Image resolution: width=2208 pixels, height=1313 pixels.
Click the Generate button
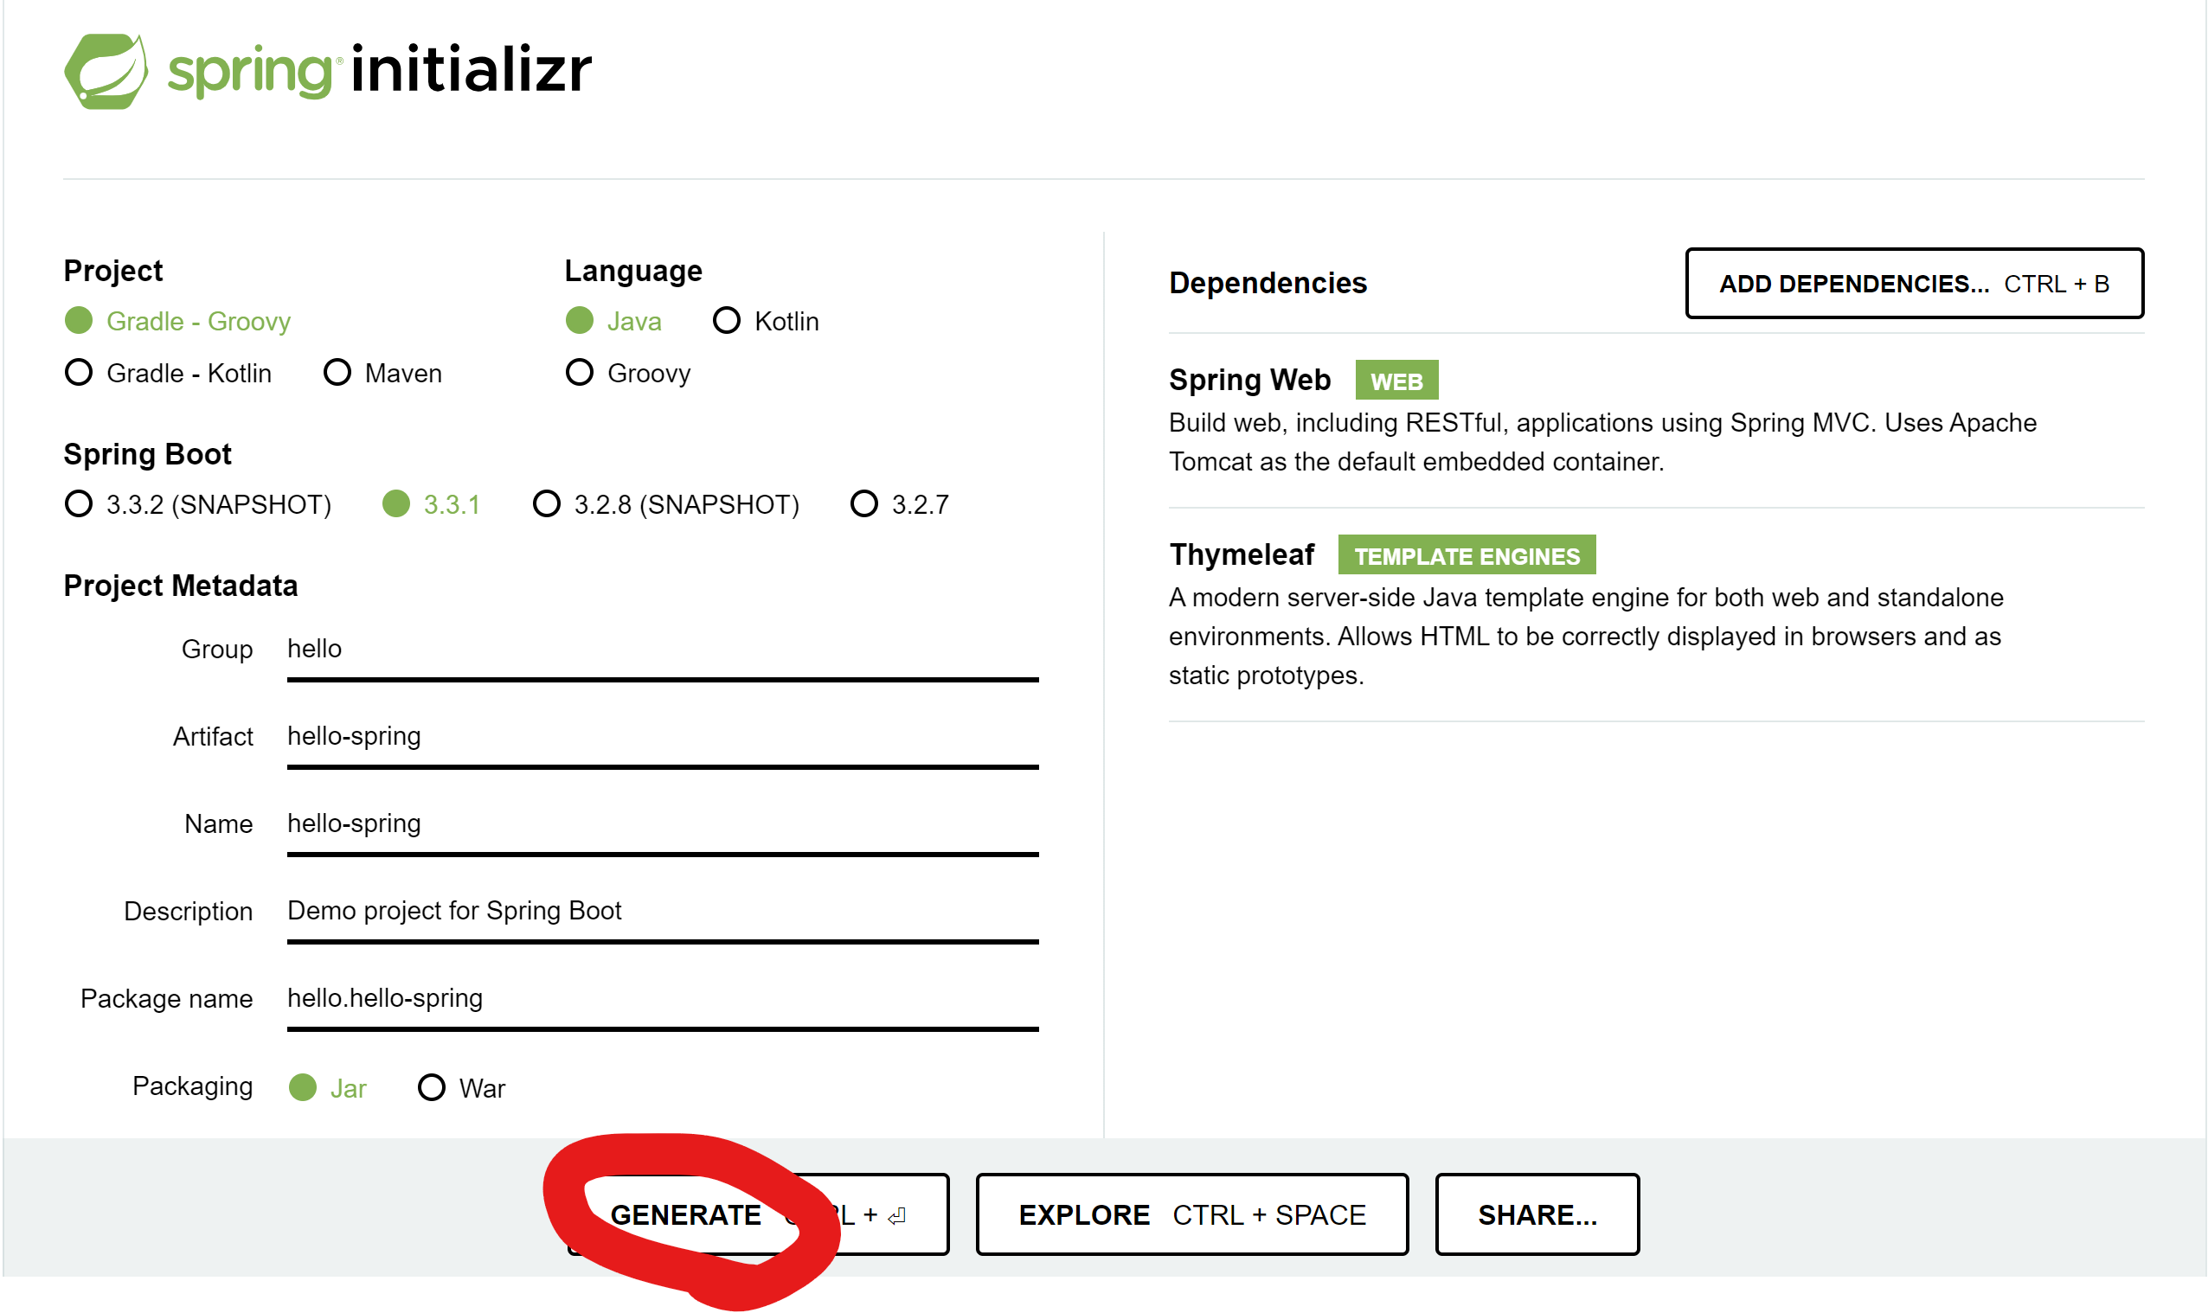tap(758, 1214)
